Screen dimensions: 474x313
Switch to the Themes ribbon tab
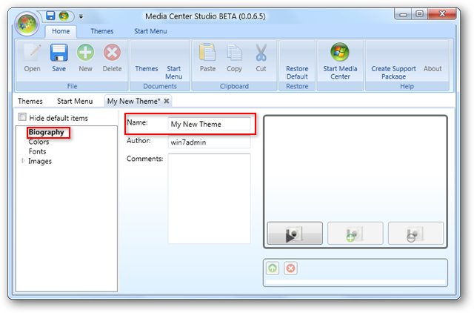pos(102,31)
